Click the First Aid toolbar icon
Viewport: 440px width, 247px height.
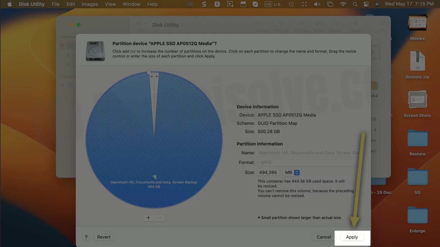click(281, 23)
